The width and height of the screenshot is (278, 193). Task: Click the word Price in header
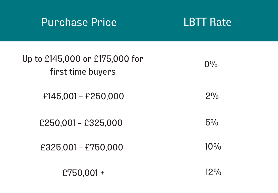(104, 22)
